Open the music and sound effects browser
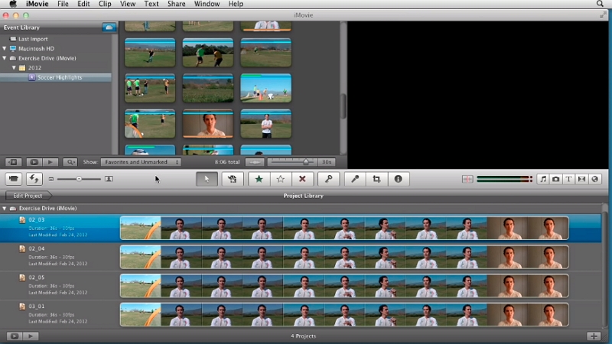Image resolution: width=612 pixels, height=344 pixels. pos(543,179)
